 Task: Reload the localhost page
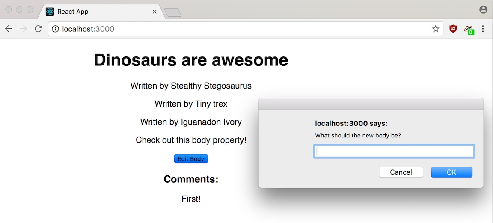coord(38,29)
